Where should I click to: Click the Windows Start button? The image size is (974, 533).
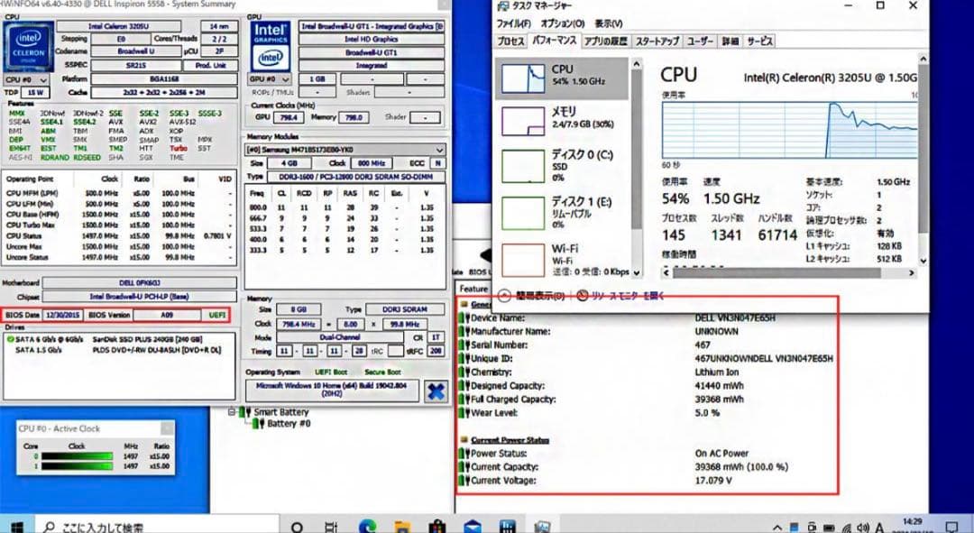[17, 527]
